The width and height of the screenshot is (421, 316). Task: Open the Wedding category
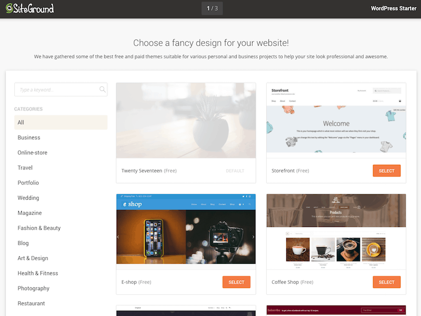point(28,198)
